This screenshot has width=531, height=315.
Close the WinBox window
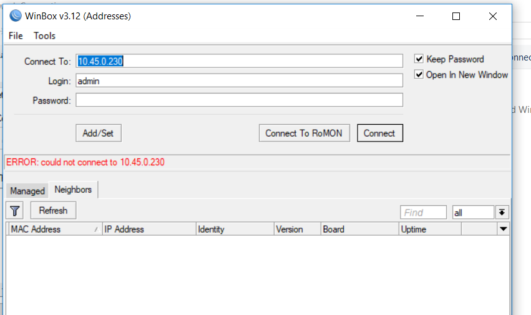click(x=493, y=16)
